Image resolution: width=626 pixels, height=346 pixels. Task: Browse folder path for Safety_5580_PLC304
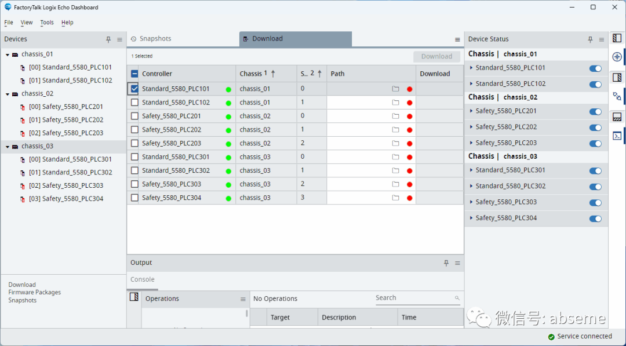coord(396,198)
